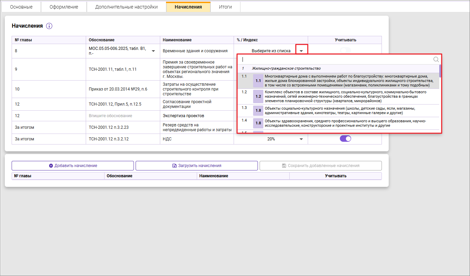The image size is (470, 276).
Task: Click the save icon on Сохранить добавленные начисления
Action: (284, 166)
